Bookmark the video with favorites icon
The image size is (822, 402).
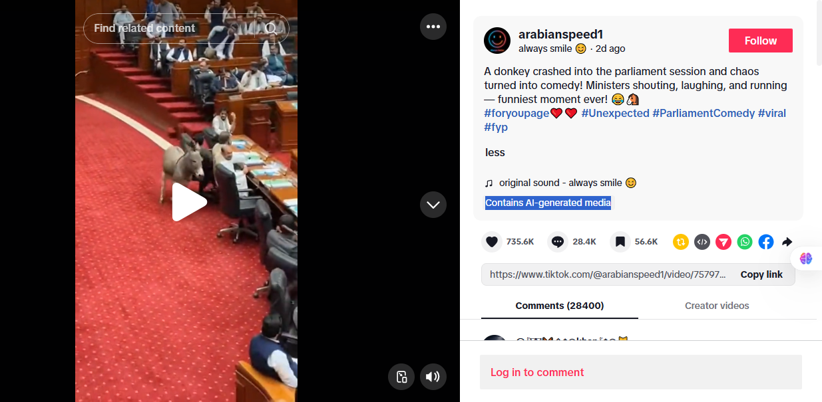point(620,242)
